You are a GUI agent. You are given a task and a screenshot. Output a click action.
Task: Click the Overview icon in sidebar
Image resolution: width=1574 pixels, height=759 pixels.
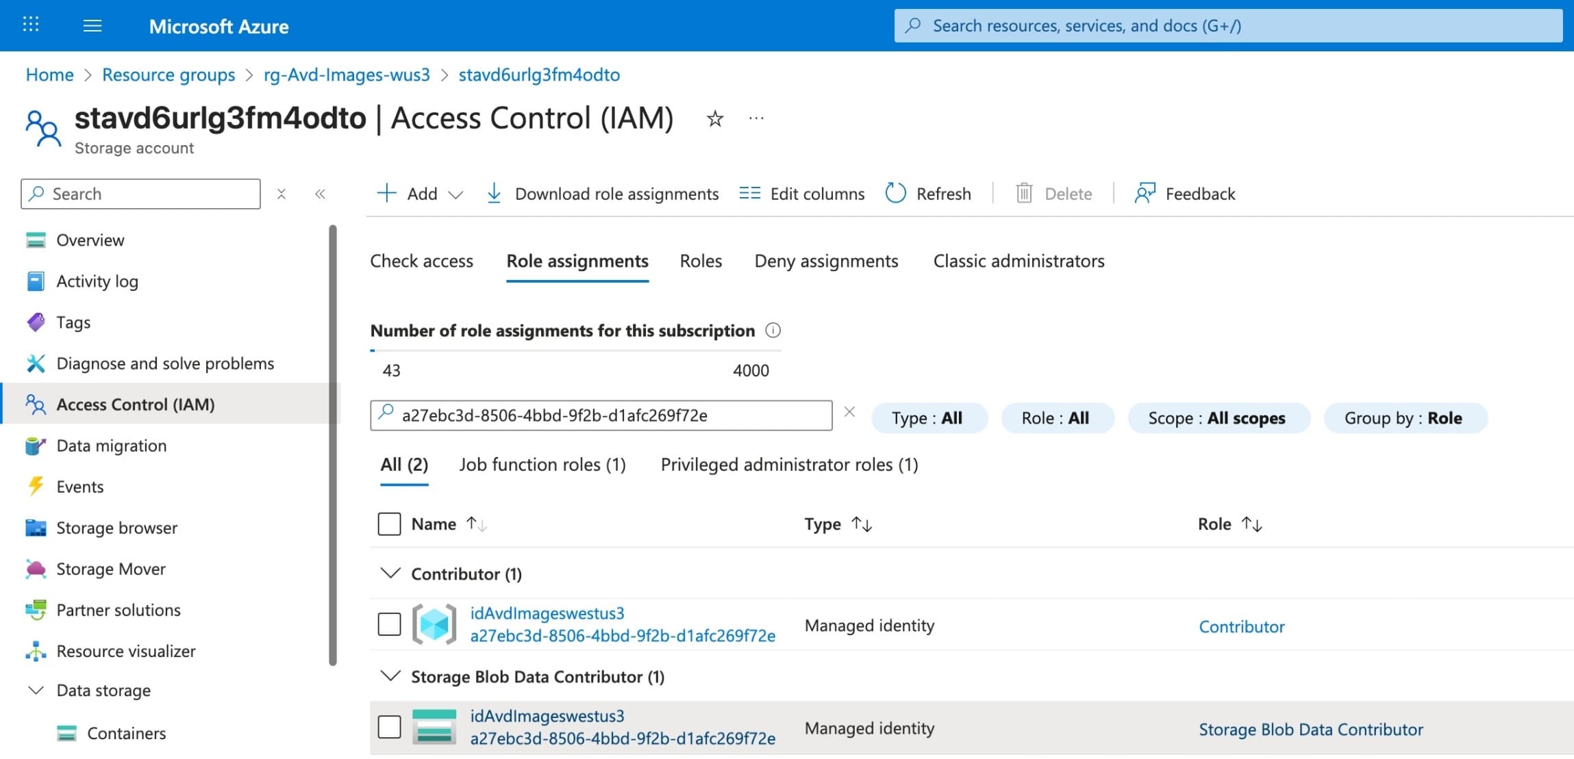coord(36,240)
